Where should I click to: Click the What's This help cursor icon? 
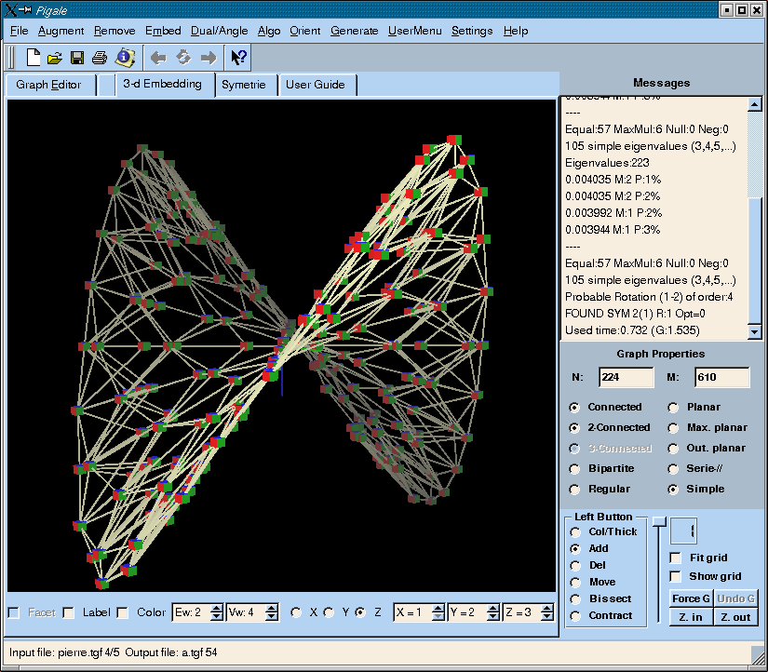pyautogui.click(x=238, y=58)
